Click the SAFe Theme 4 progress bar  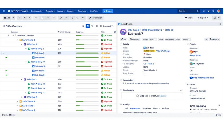click(x=87, y=101)
